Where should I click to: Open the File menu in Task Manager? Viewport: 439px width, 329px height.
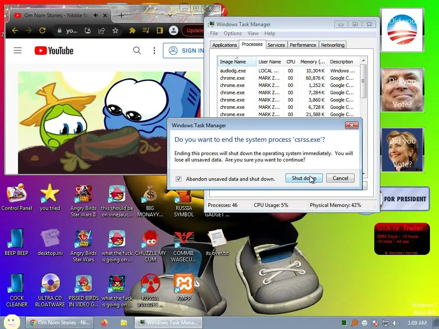click(214, 33)
